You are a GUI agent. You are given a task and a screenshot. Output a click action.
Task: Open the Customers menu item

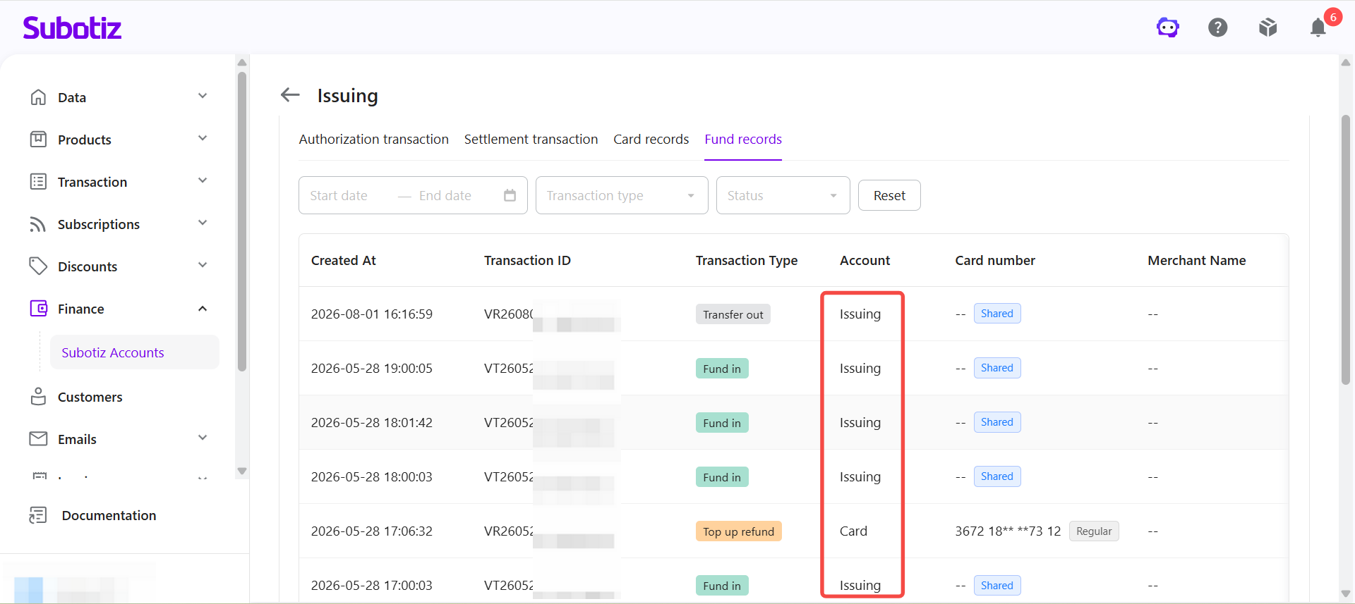pyautogui.click(x=90, y=397)
